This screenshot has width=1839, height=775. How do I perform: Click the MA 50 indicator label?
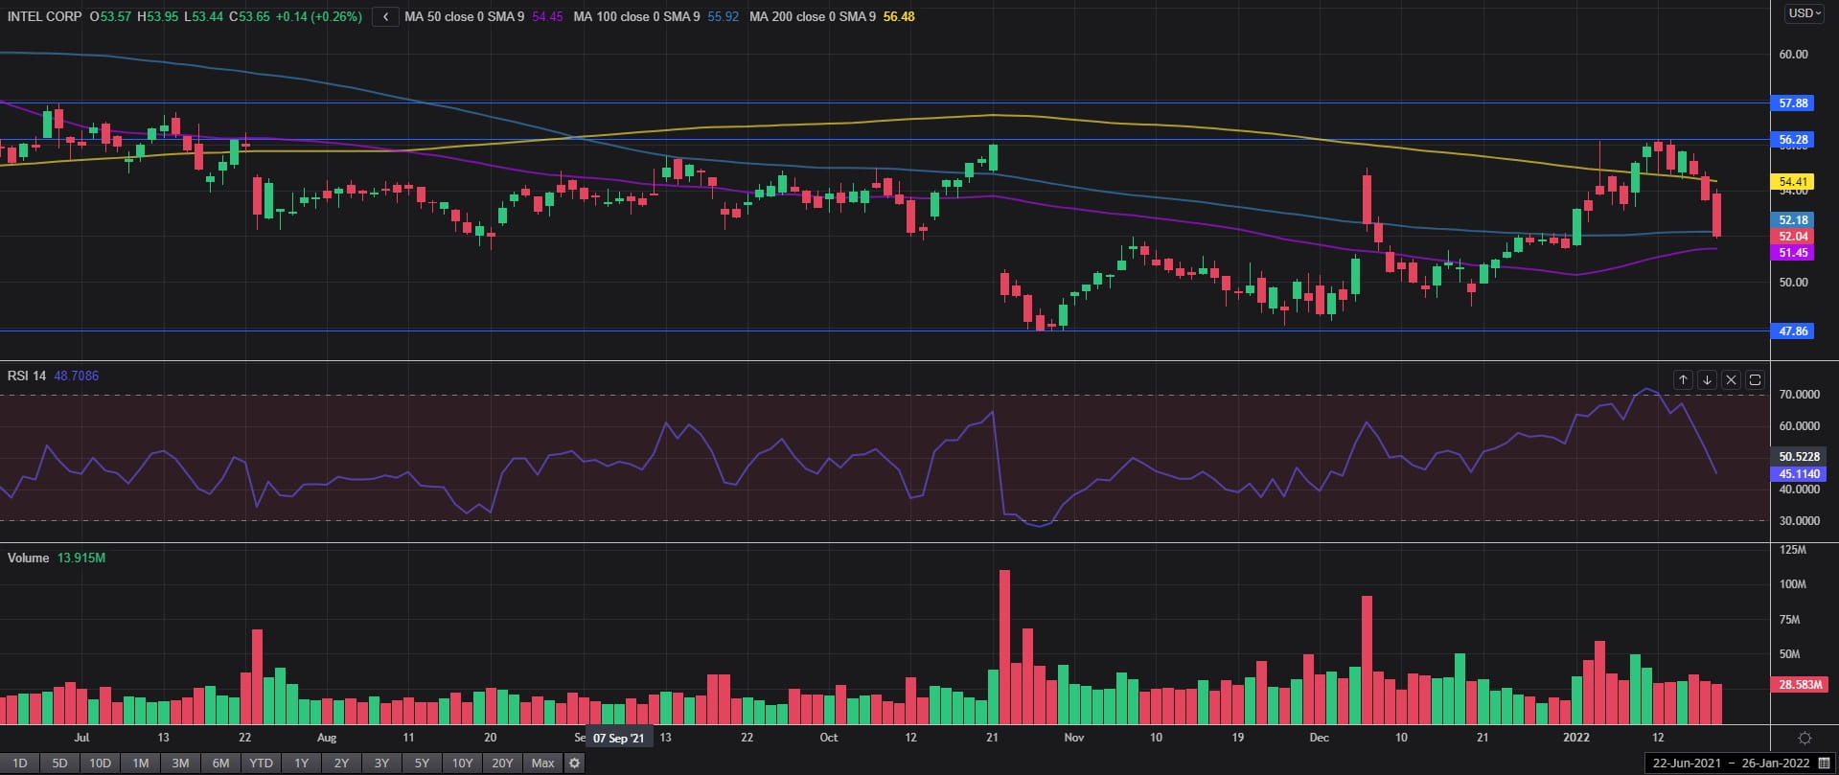coord(464,17)
